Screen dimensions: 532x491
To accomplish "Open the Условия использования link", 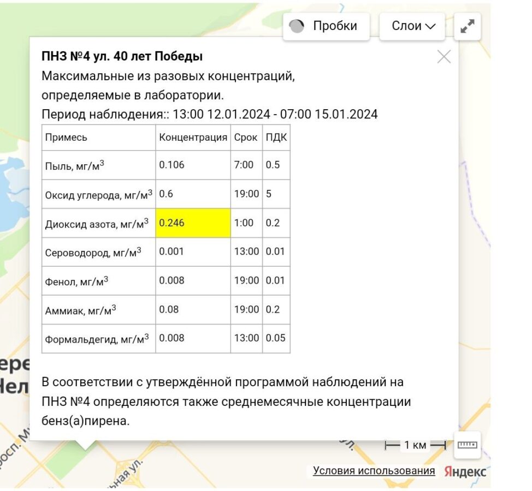I will (374, 471).
